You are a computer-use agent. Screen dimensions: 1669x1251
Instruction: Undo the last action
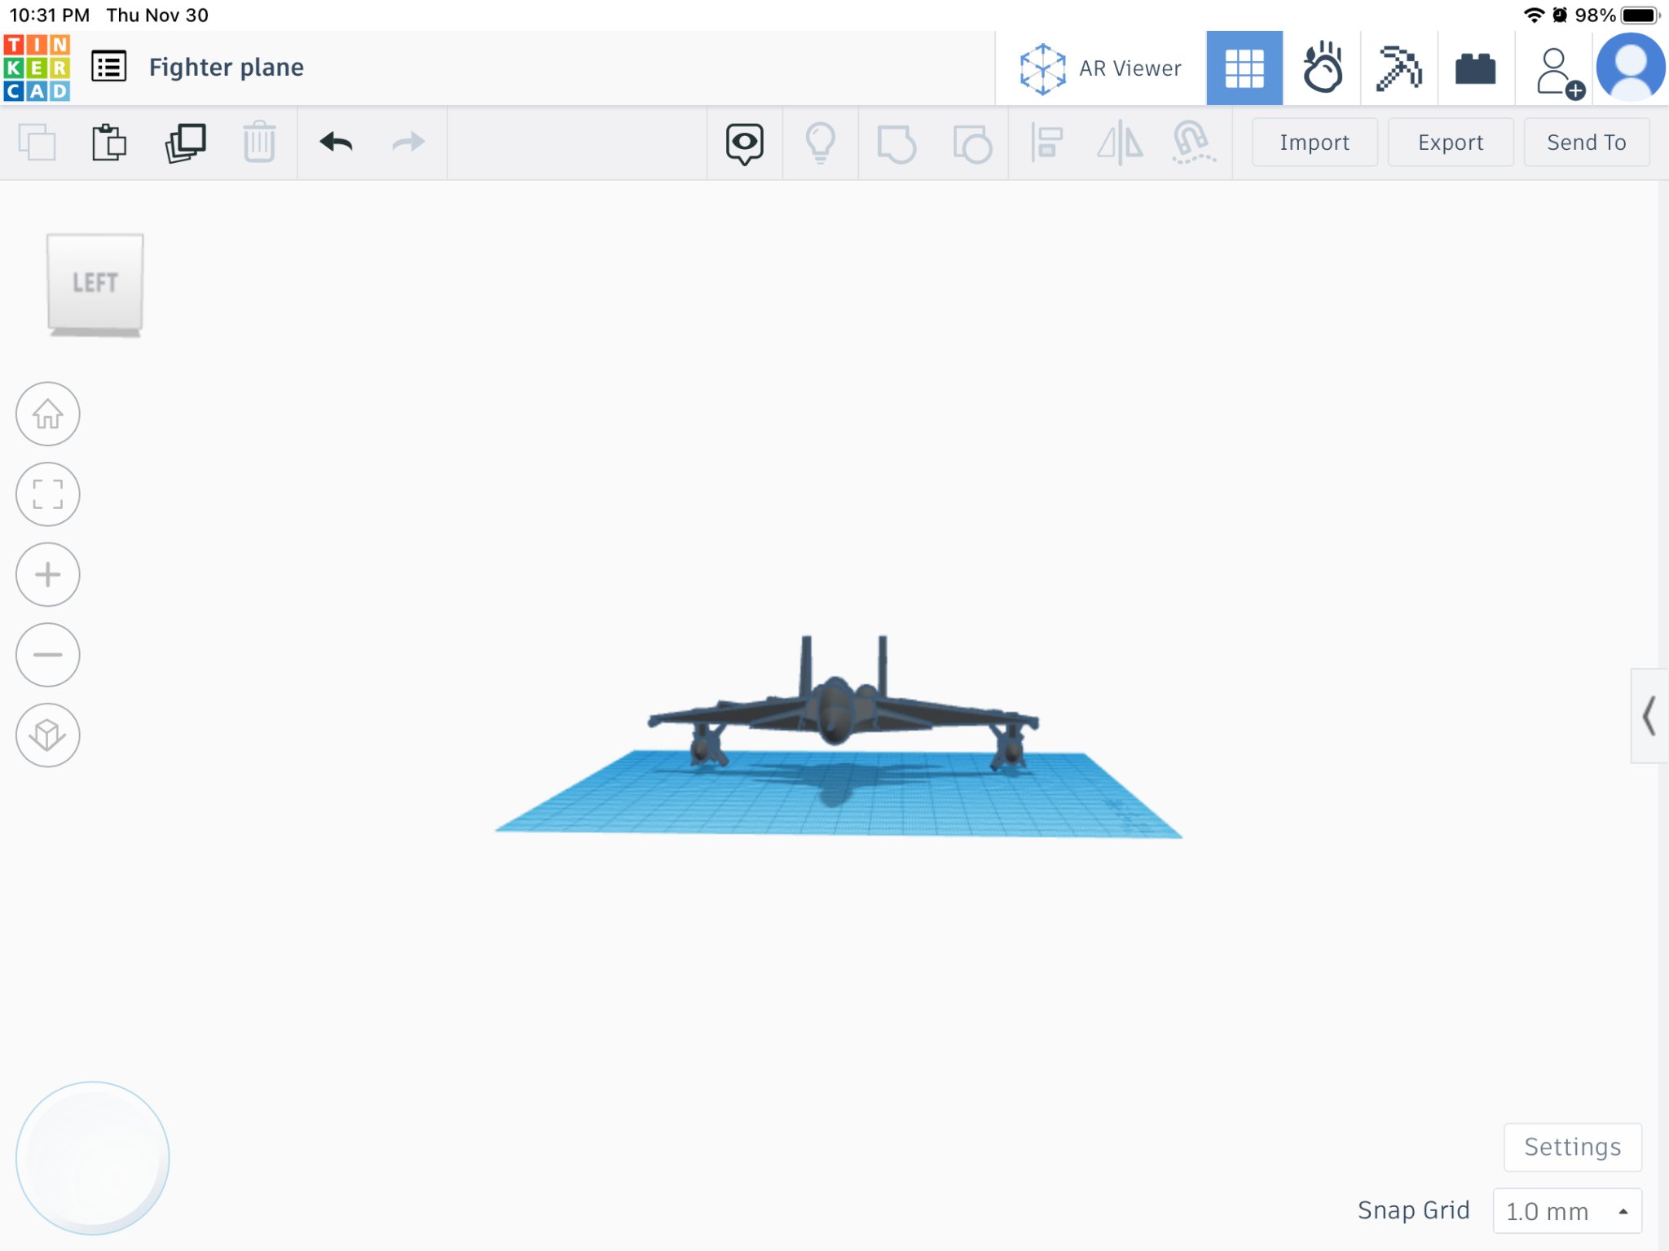[x=336, y=143]
